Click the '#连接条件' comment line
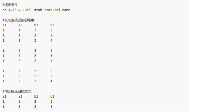Image resolution: width=202 pixels, height=112 pixels. pos(10,5)
